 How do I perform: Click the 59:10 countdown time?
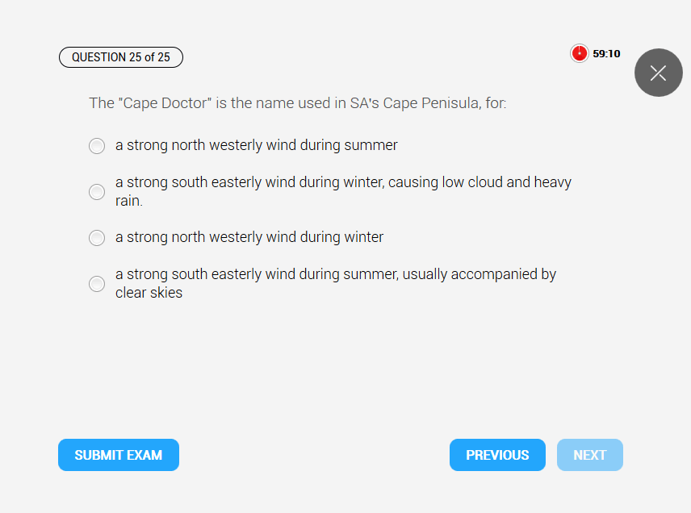(606, 54)
